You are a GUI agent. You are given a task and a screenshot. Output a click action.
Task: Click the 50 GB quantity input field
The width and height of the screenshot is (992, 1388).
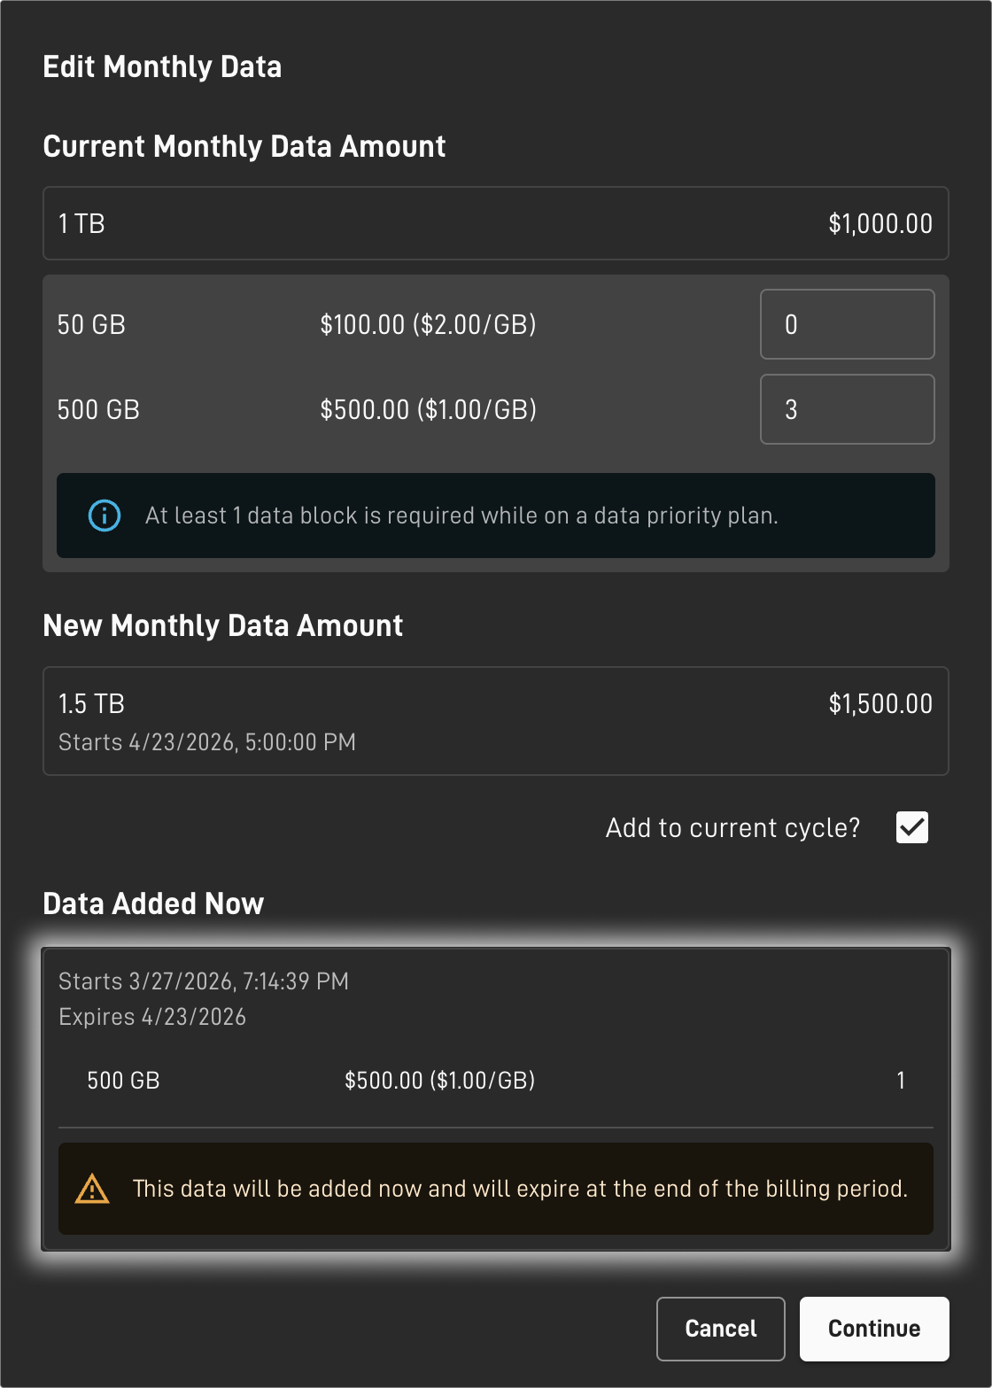tap(848, 324)
